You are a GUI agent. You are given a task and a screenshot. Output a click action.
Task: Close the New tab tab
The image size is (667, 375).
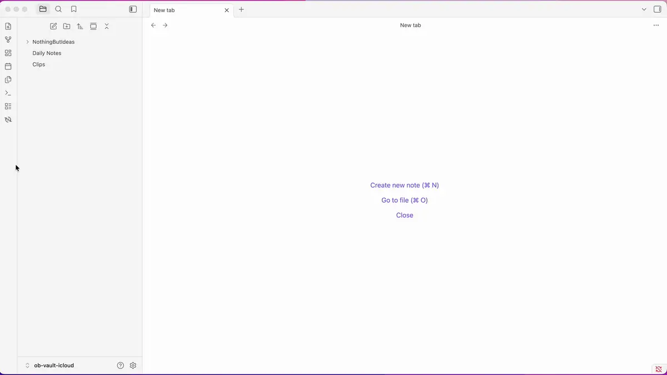tap(227, 10)
